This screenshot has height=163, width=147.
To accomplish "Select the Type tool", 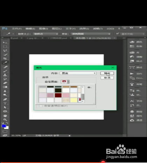I will tap(5, 103).
